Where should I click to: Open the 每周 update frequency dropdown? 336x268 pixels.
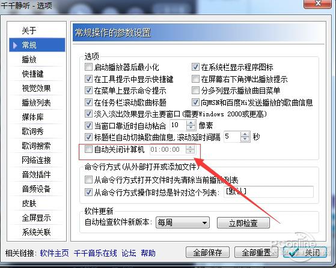[183, 222]
